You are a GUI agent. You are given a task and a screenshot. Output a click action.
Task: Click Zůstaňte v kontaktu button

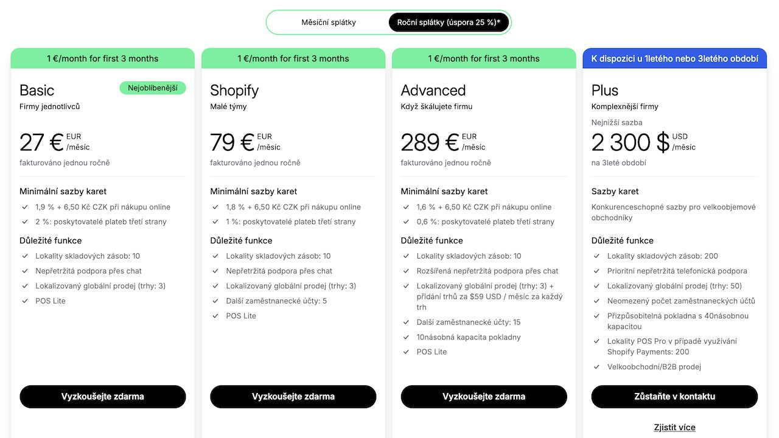point(674,397)
